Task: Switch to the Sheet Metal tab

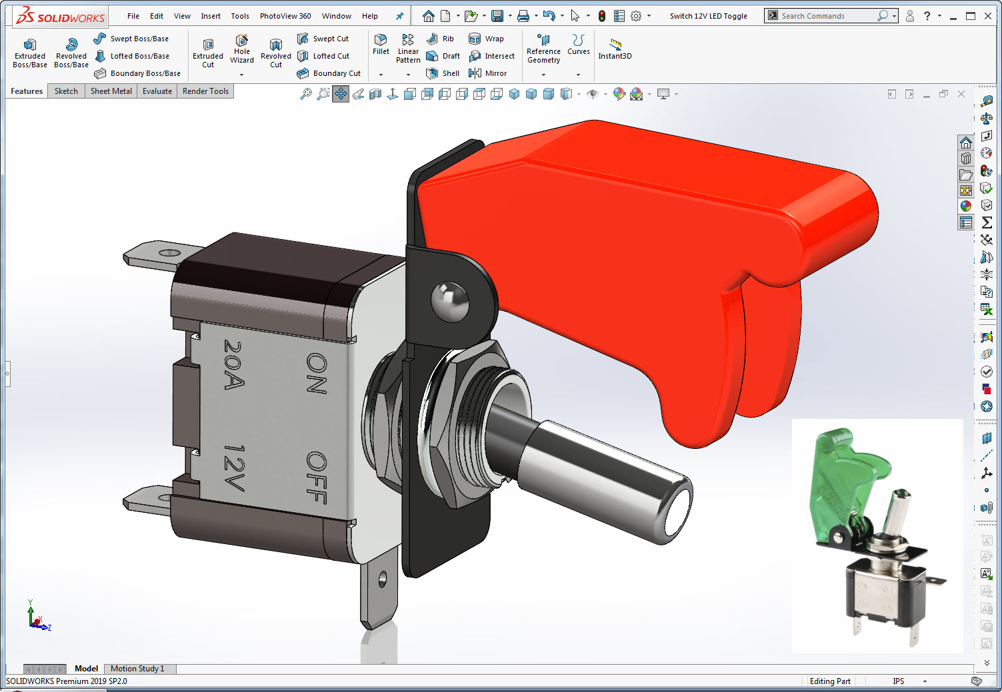Action: [x=111, y=91]
